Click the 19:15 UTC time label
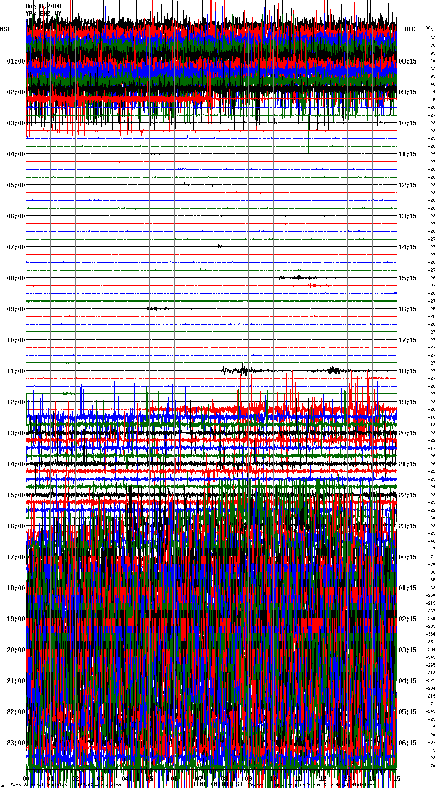Screen dimensions: 438x792 click(x=408, y=402)
